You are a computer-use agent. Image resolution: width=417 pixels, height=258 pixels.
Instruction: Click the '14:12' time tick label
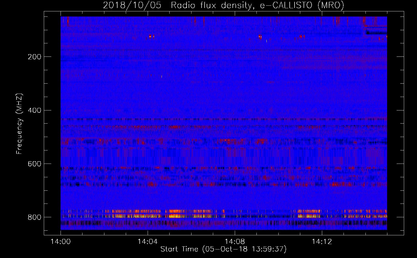[x=322, y=242]
